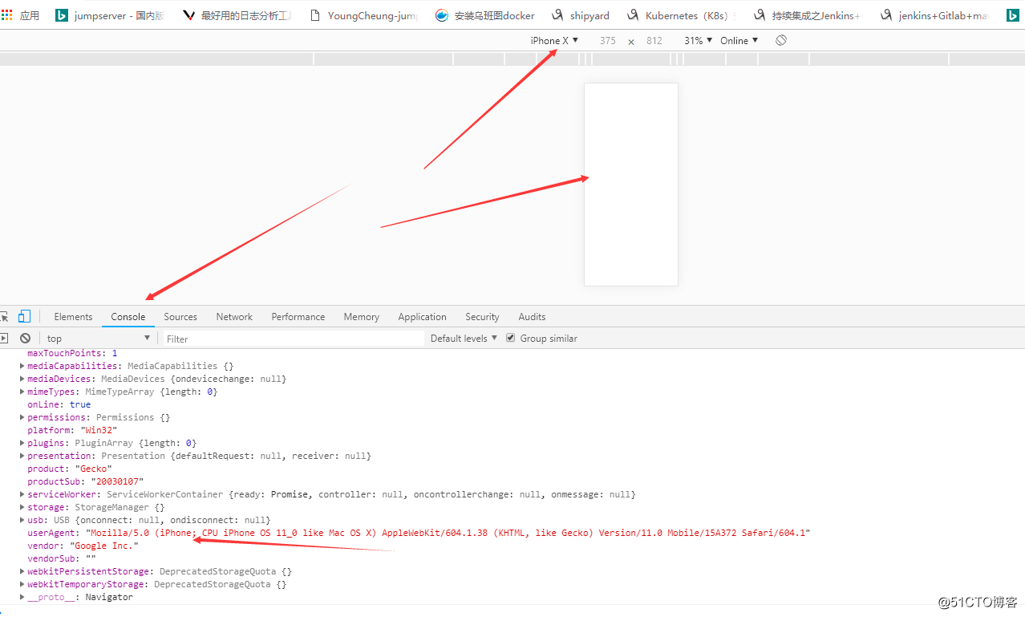The width and height of the screenshot is (1025, 617).
Task: Expand the plugins PluginArray property
Action: [22, 443]
